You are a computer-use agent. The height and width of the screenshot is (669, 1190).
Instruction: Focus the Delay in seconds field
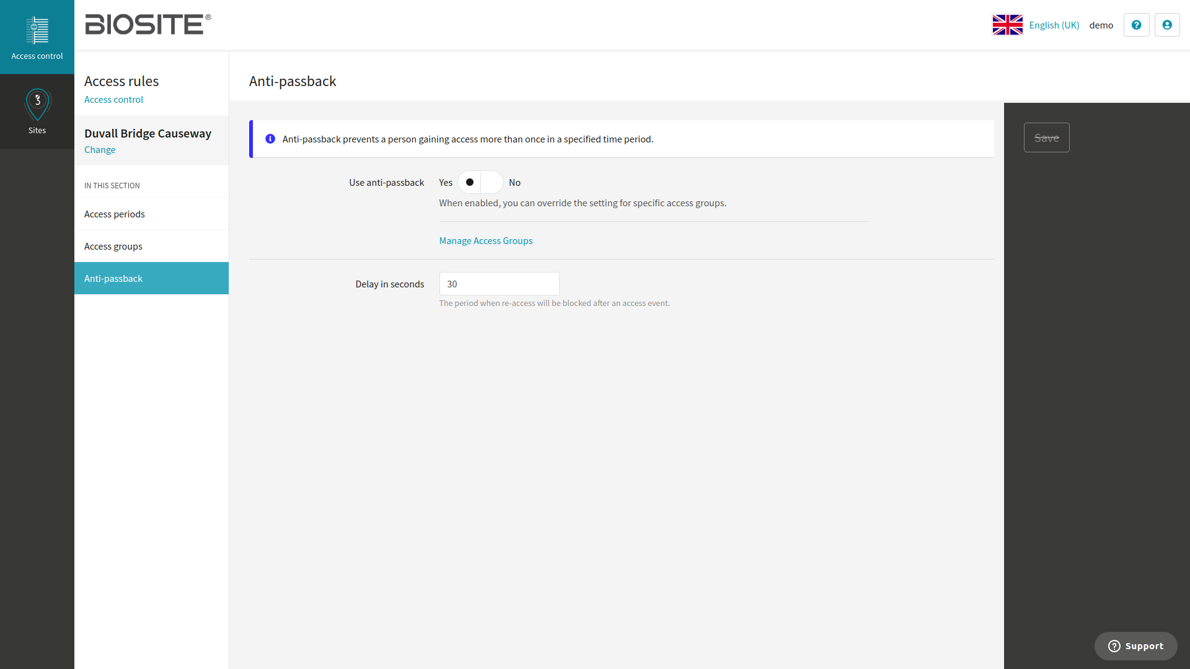pyautogui.click(x=499, y=284)
